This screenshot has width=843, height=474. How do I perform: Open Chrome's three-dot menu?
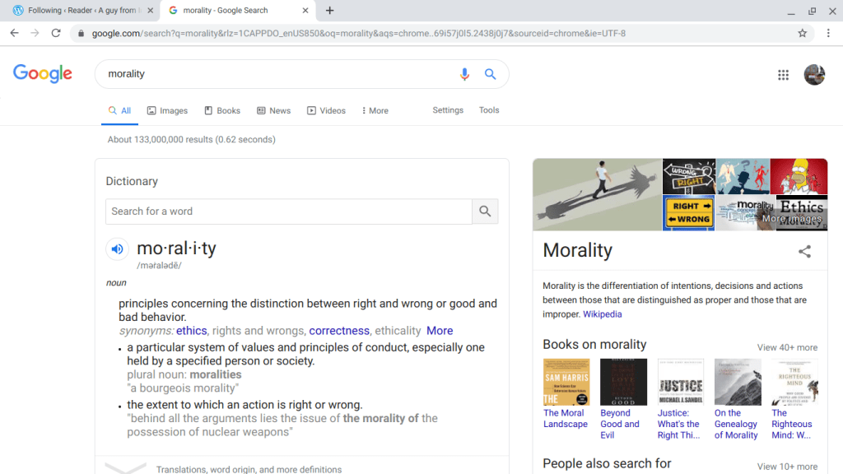(829, 33)
